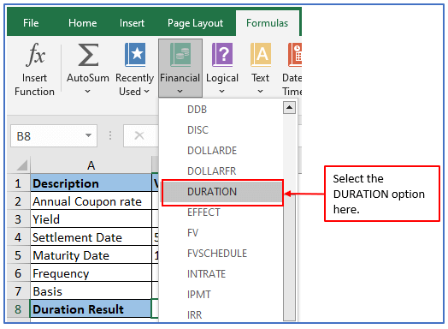Select row 7 header
448x329 pixels.
click(x=18, y=291)
